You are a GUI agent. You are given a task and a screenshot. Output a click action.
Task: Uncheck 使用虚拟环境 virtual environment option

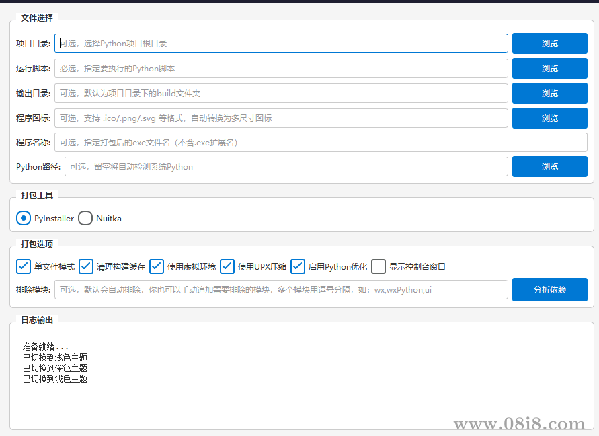tap(156, 266)
